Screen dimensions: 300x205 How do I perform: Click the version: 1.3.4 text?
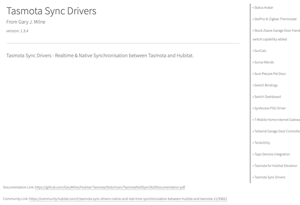17,31
